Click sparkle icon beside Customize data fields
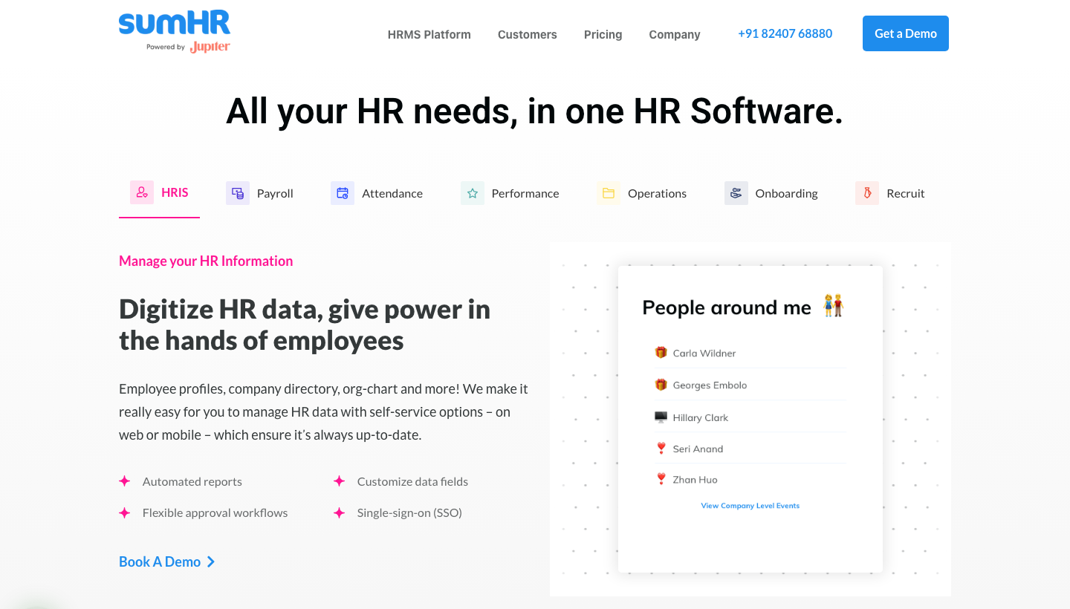Viewport: 1070px width, 609px height. [340, 481]
